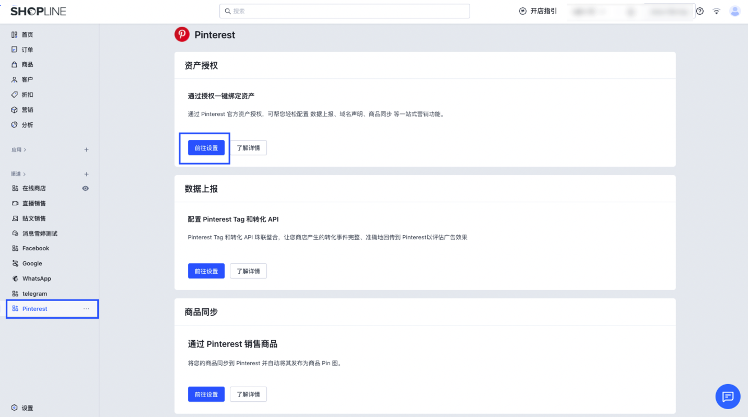
Task: Click the 资产授权 section heading
Action: pyautogui.click(x=201, y=65)
